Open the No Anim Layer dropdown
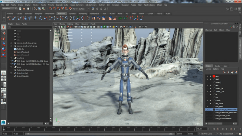 coord(209,134)
